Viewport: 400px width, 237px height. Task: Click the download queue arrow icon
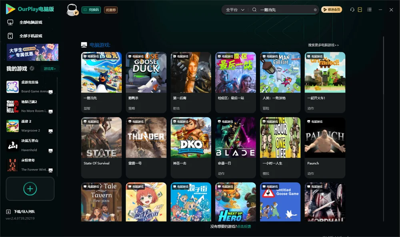pos(8,212)
